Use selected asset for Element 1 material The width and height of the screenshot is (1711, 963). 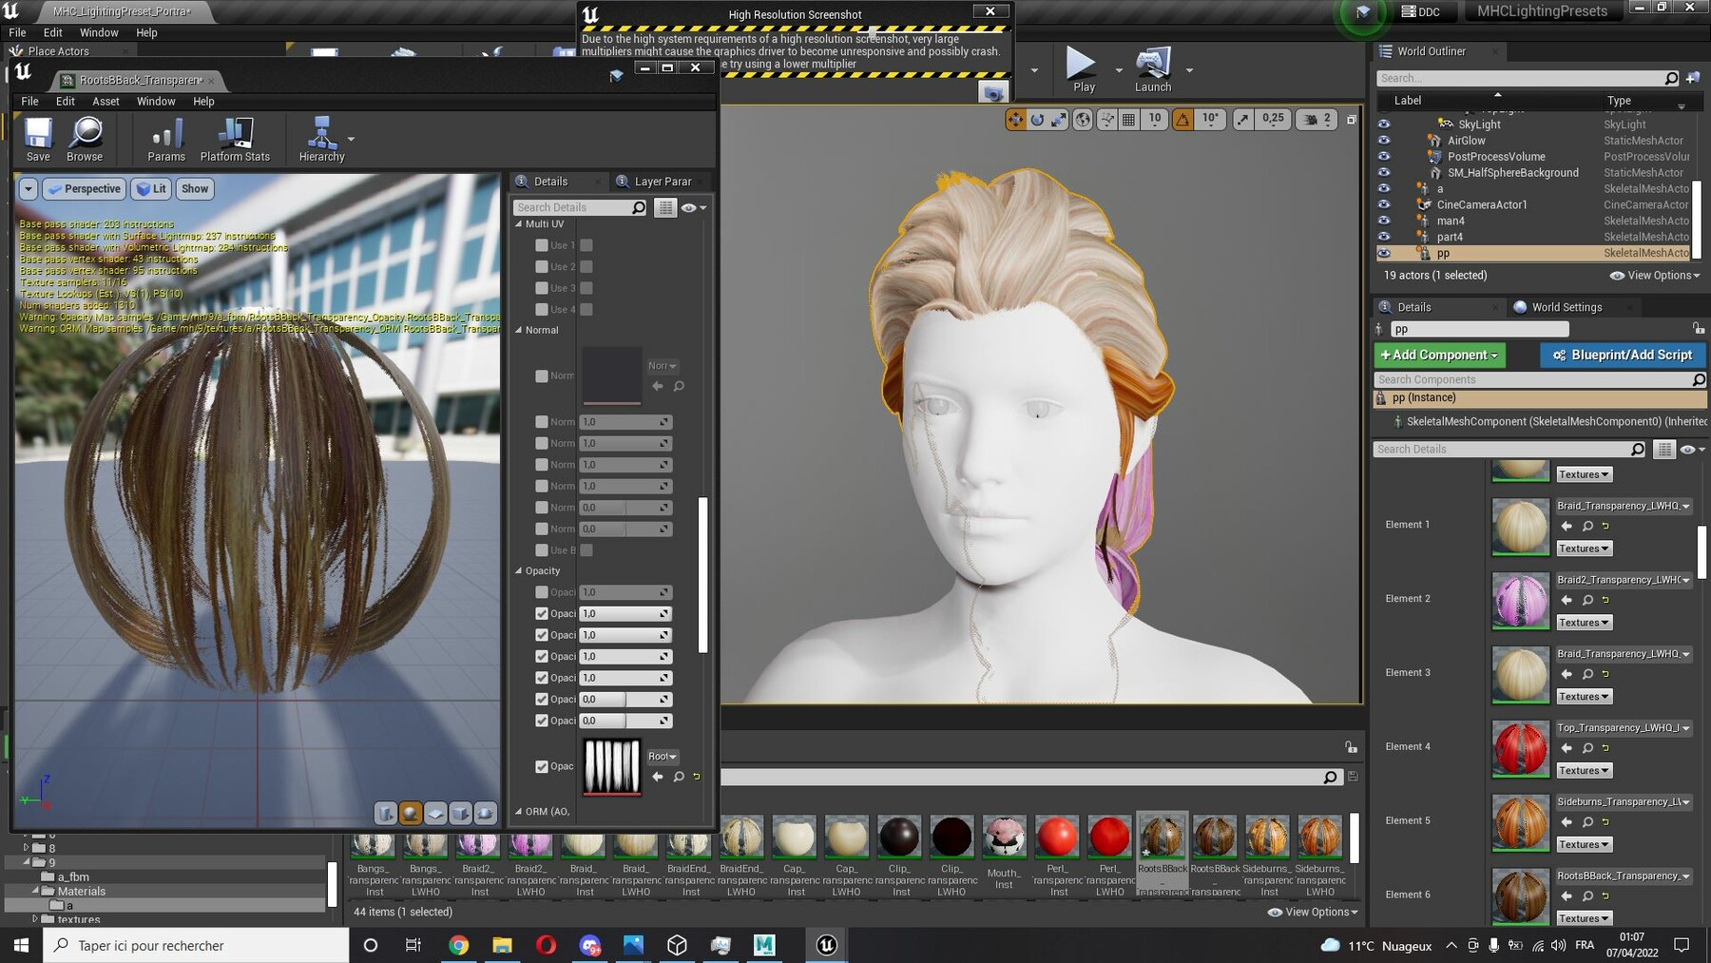pos(1567,526)
